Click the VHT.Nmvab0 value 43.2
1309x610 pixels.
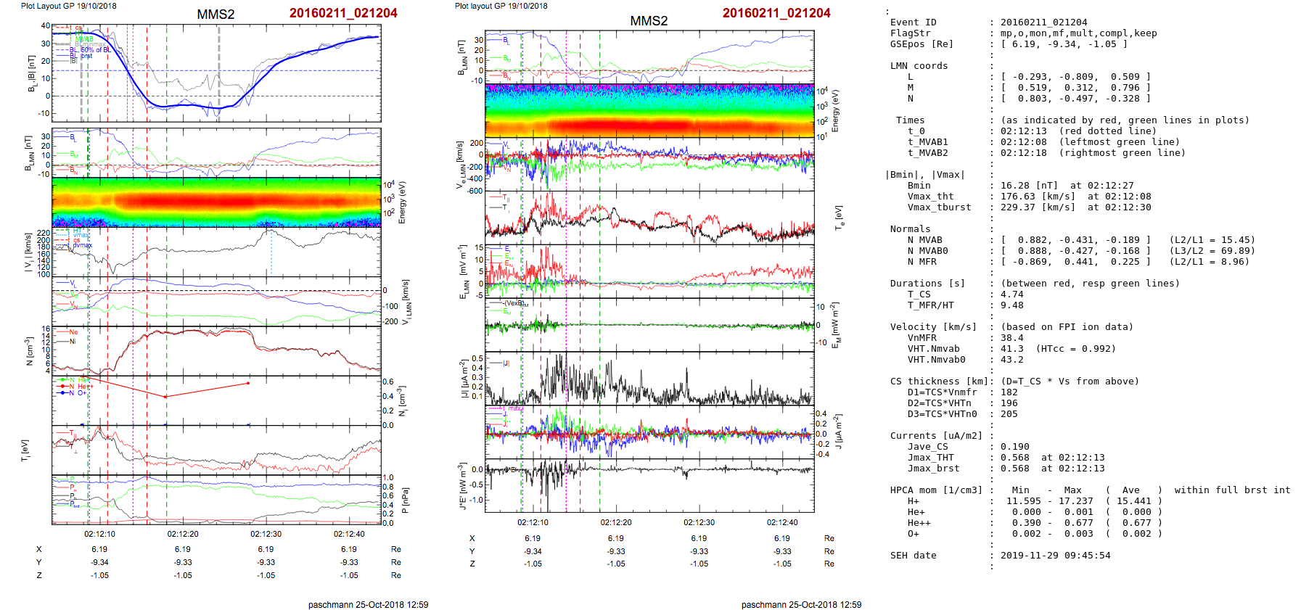[1012, 360]
